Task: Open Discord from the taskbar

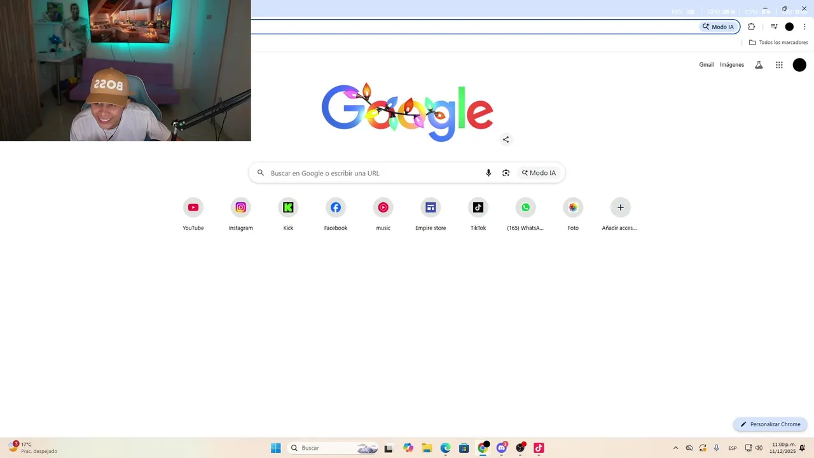Action: pyautogui.click(x=502, y=448)
